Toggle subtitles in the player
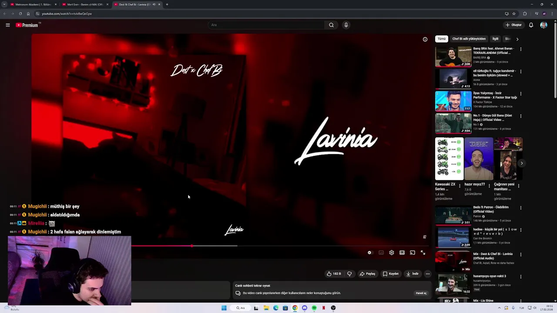Viewport: 557px width, 313px height. [x=381, y=253]
